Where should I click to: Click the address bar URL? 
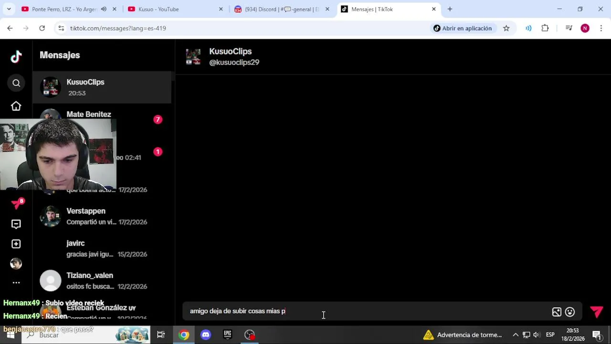click(x=118, y=28)
